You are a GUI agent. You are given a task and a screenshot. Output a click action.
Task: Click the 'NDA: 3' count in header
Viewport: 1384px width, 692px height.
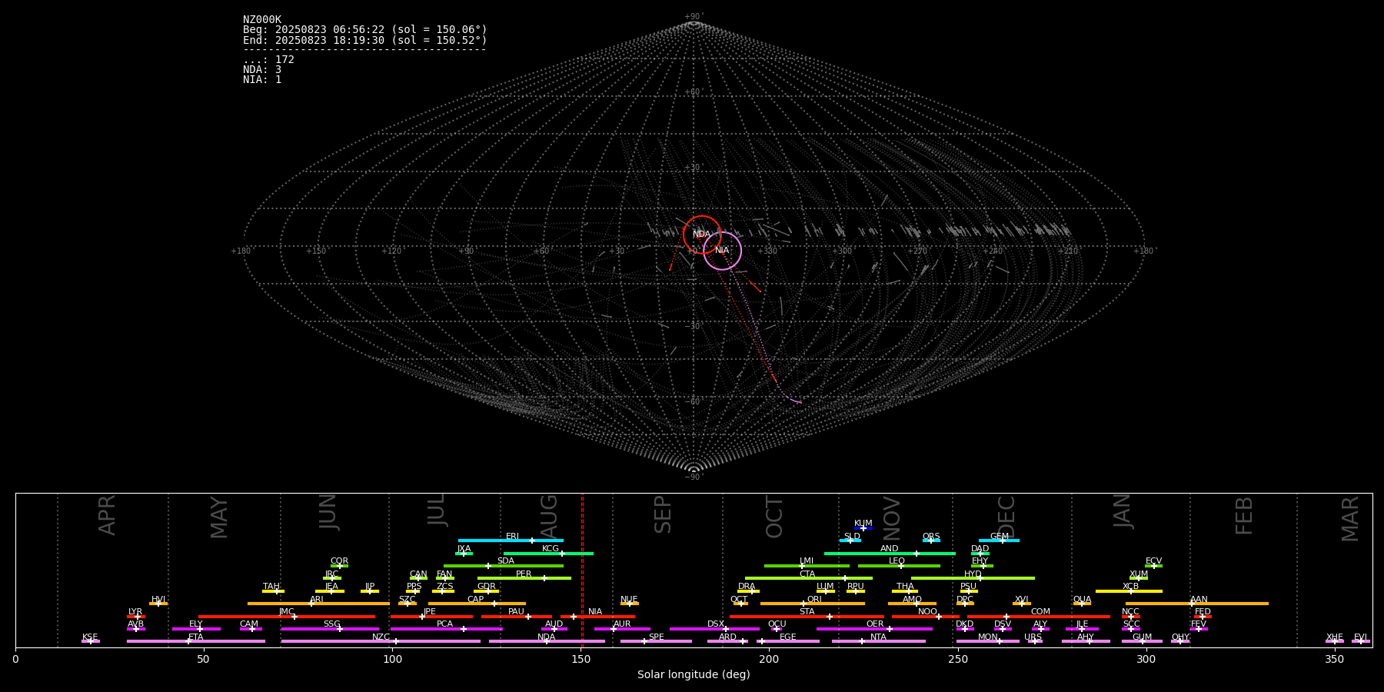coord(262,70)
